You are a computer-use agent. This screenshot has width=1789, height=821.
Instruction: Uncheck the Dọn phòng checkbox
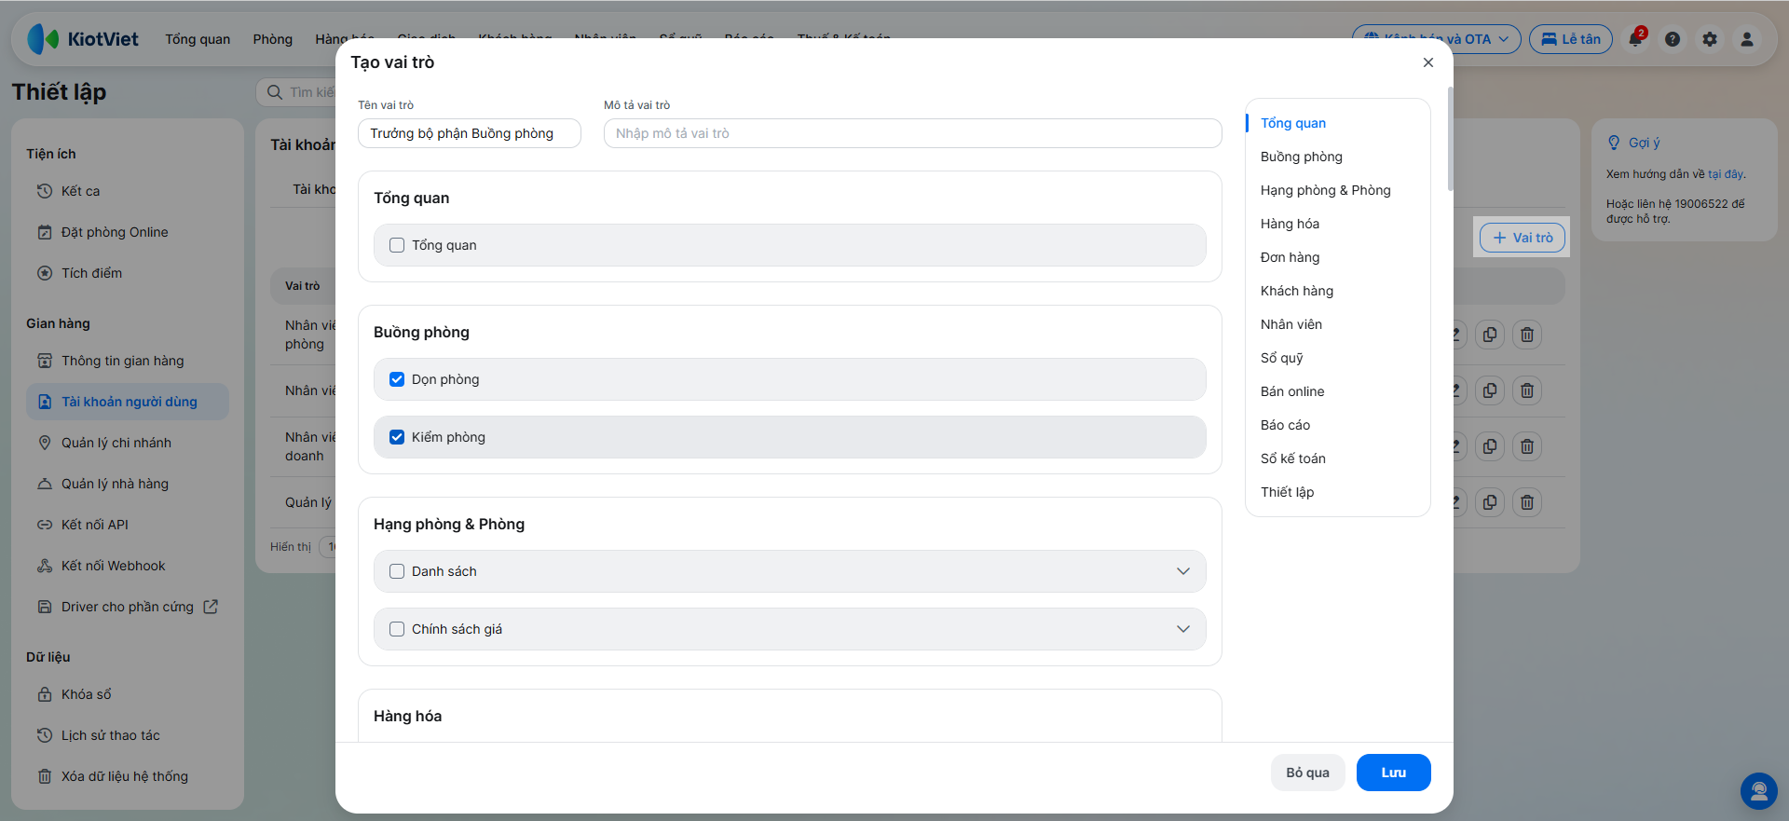397,379
